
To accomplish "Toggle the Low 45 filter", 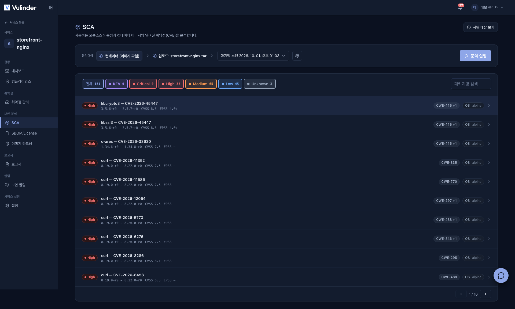I will click(230, 84).
